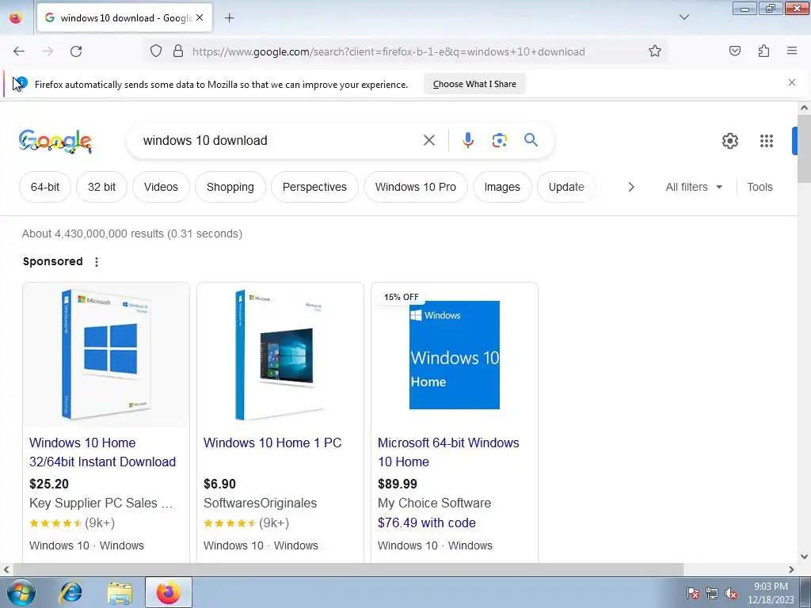Click the Firefox taskbar button
The image size is (811, 608).
[x=169, y=592]
